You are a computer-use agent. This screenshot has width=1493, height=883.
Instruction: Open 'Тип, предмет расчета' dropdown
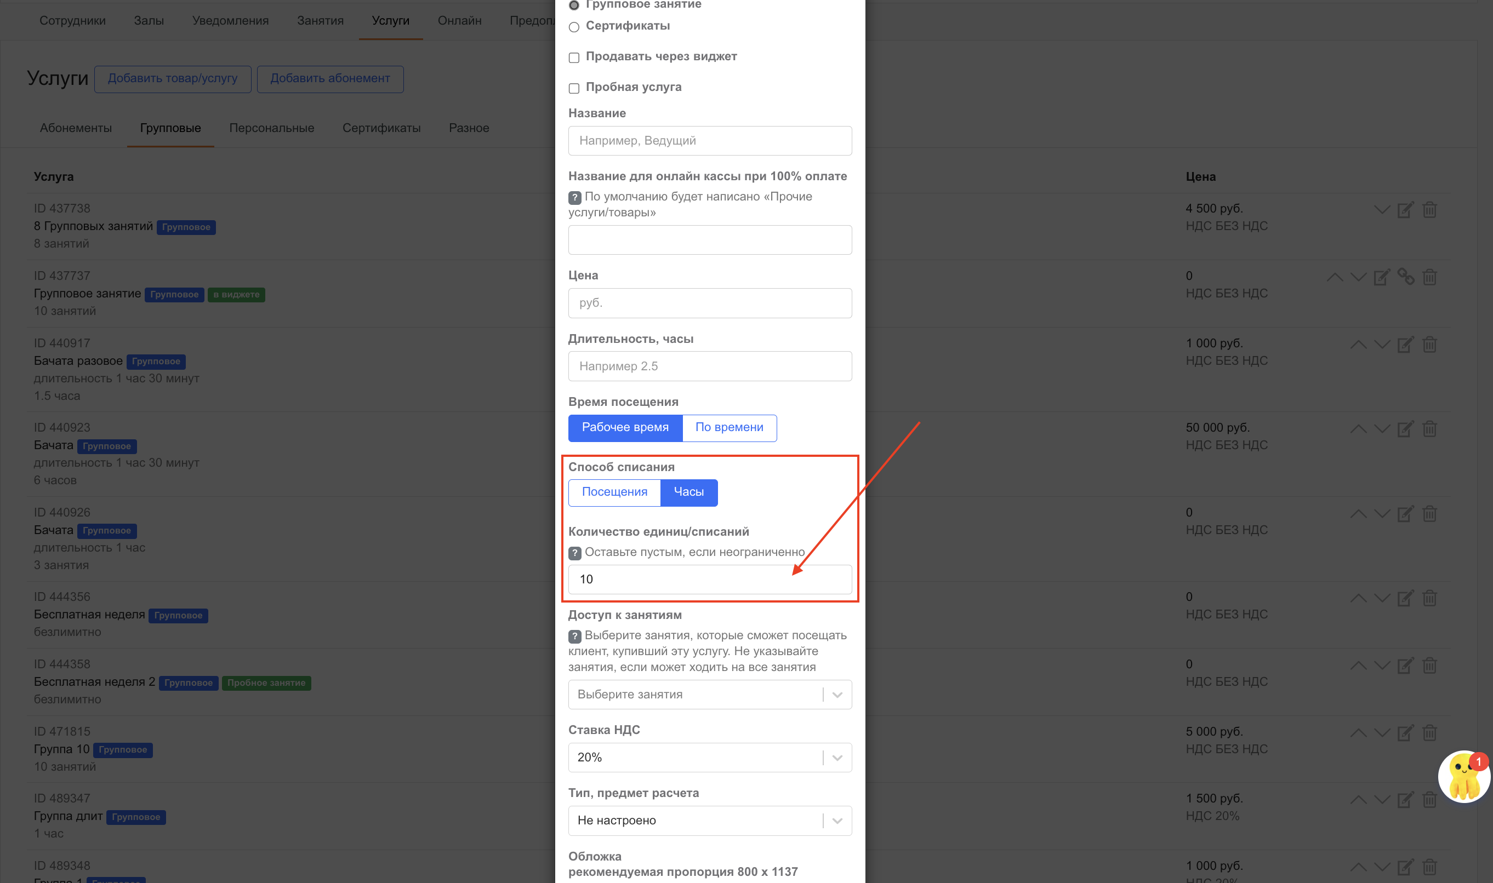tap(709, 821)
